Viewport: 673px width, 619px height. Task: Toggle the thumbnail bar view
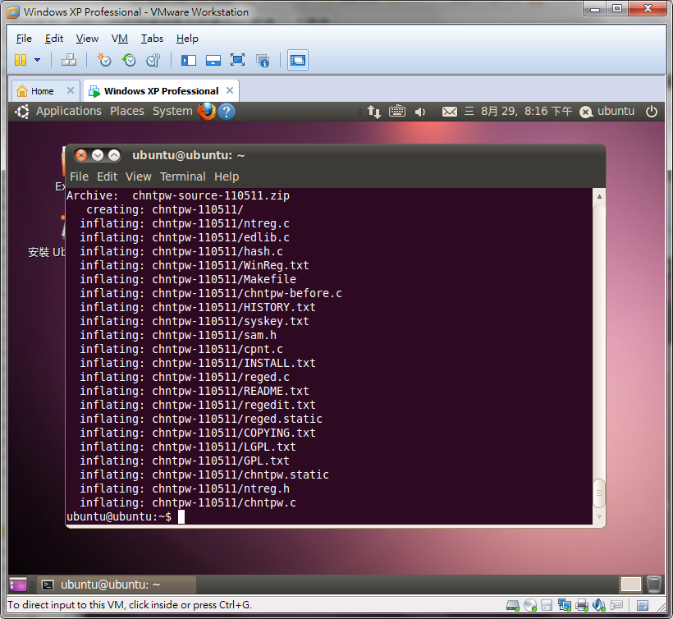click(213, 60)
